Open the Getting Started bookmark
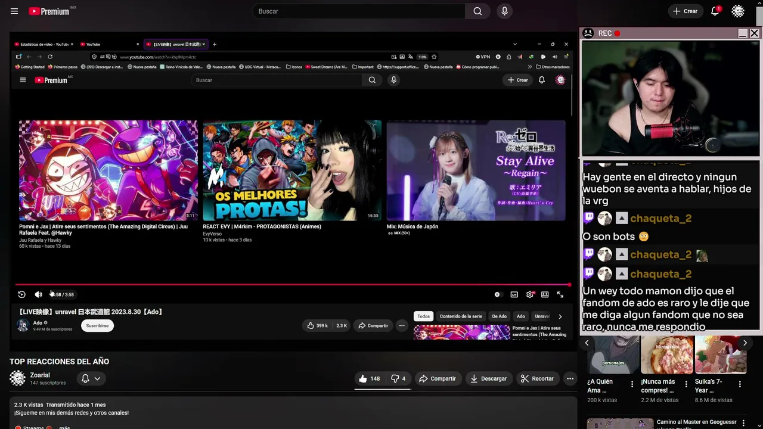Viewport: 763px width, 429px height. 30,67
